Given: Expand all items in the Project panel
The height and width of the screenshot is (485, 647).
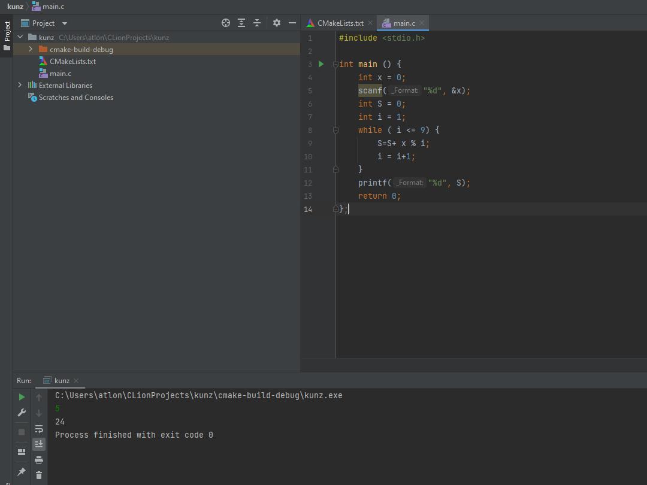Looking at the screenshot, I should tap(241, 23).
